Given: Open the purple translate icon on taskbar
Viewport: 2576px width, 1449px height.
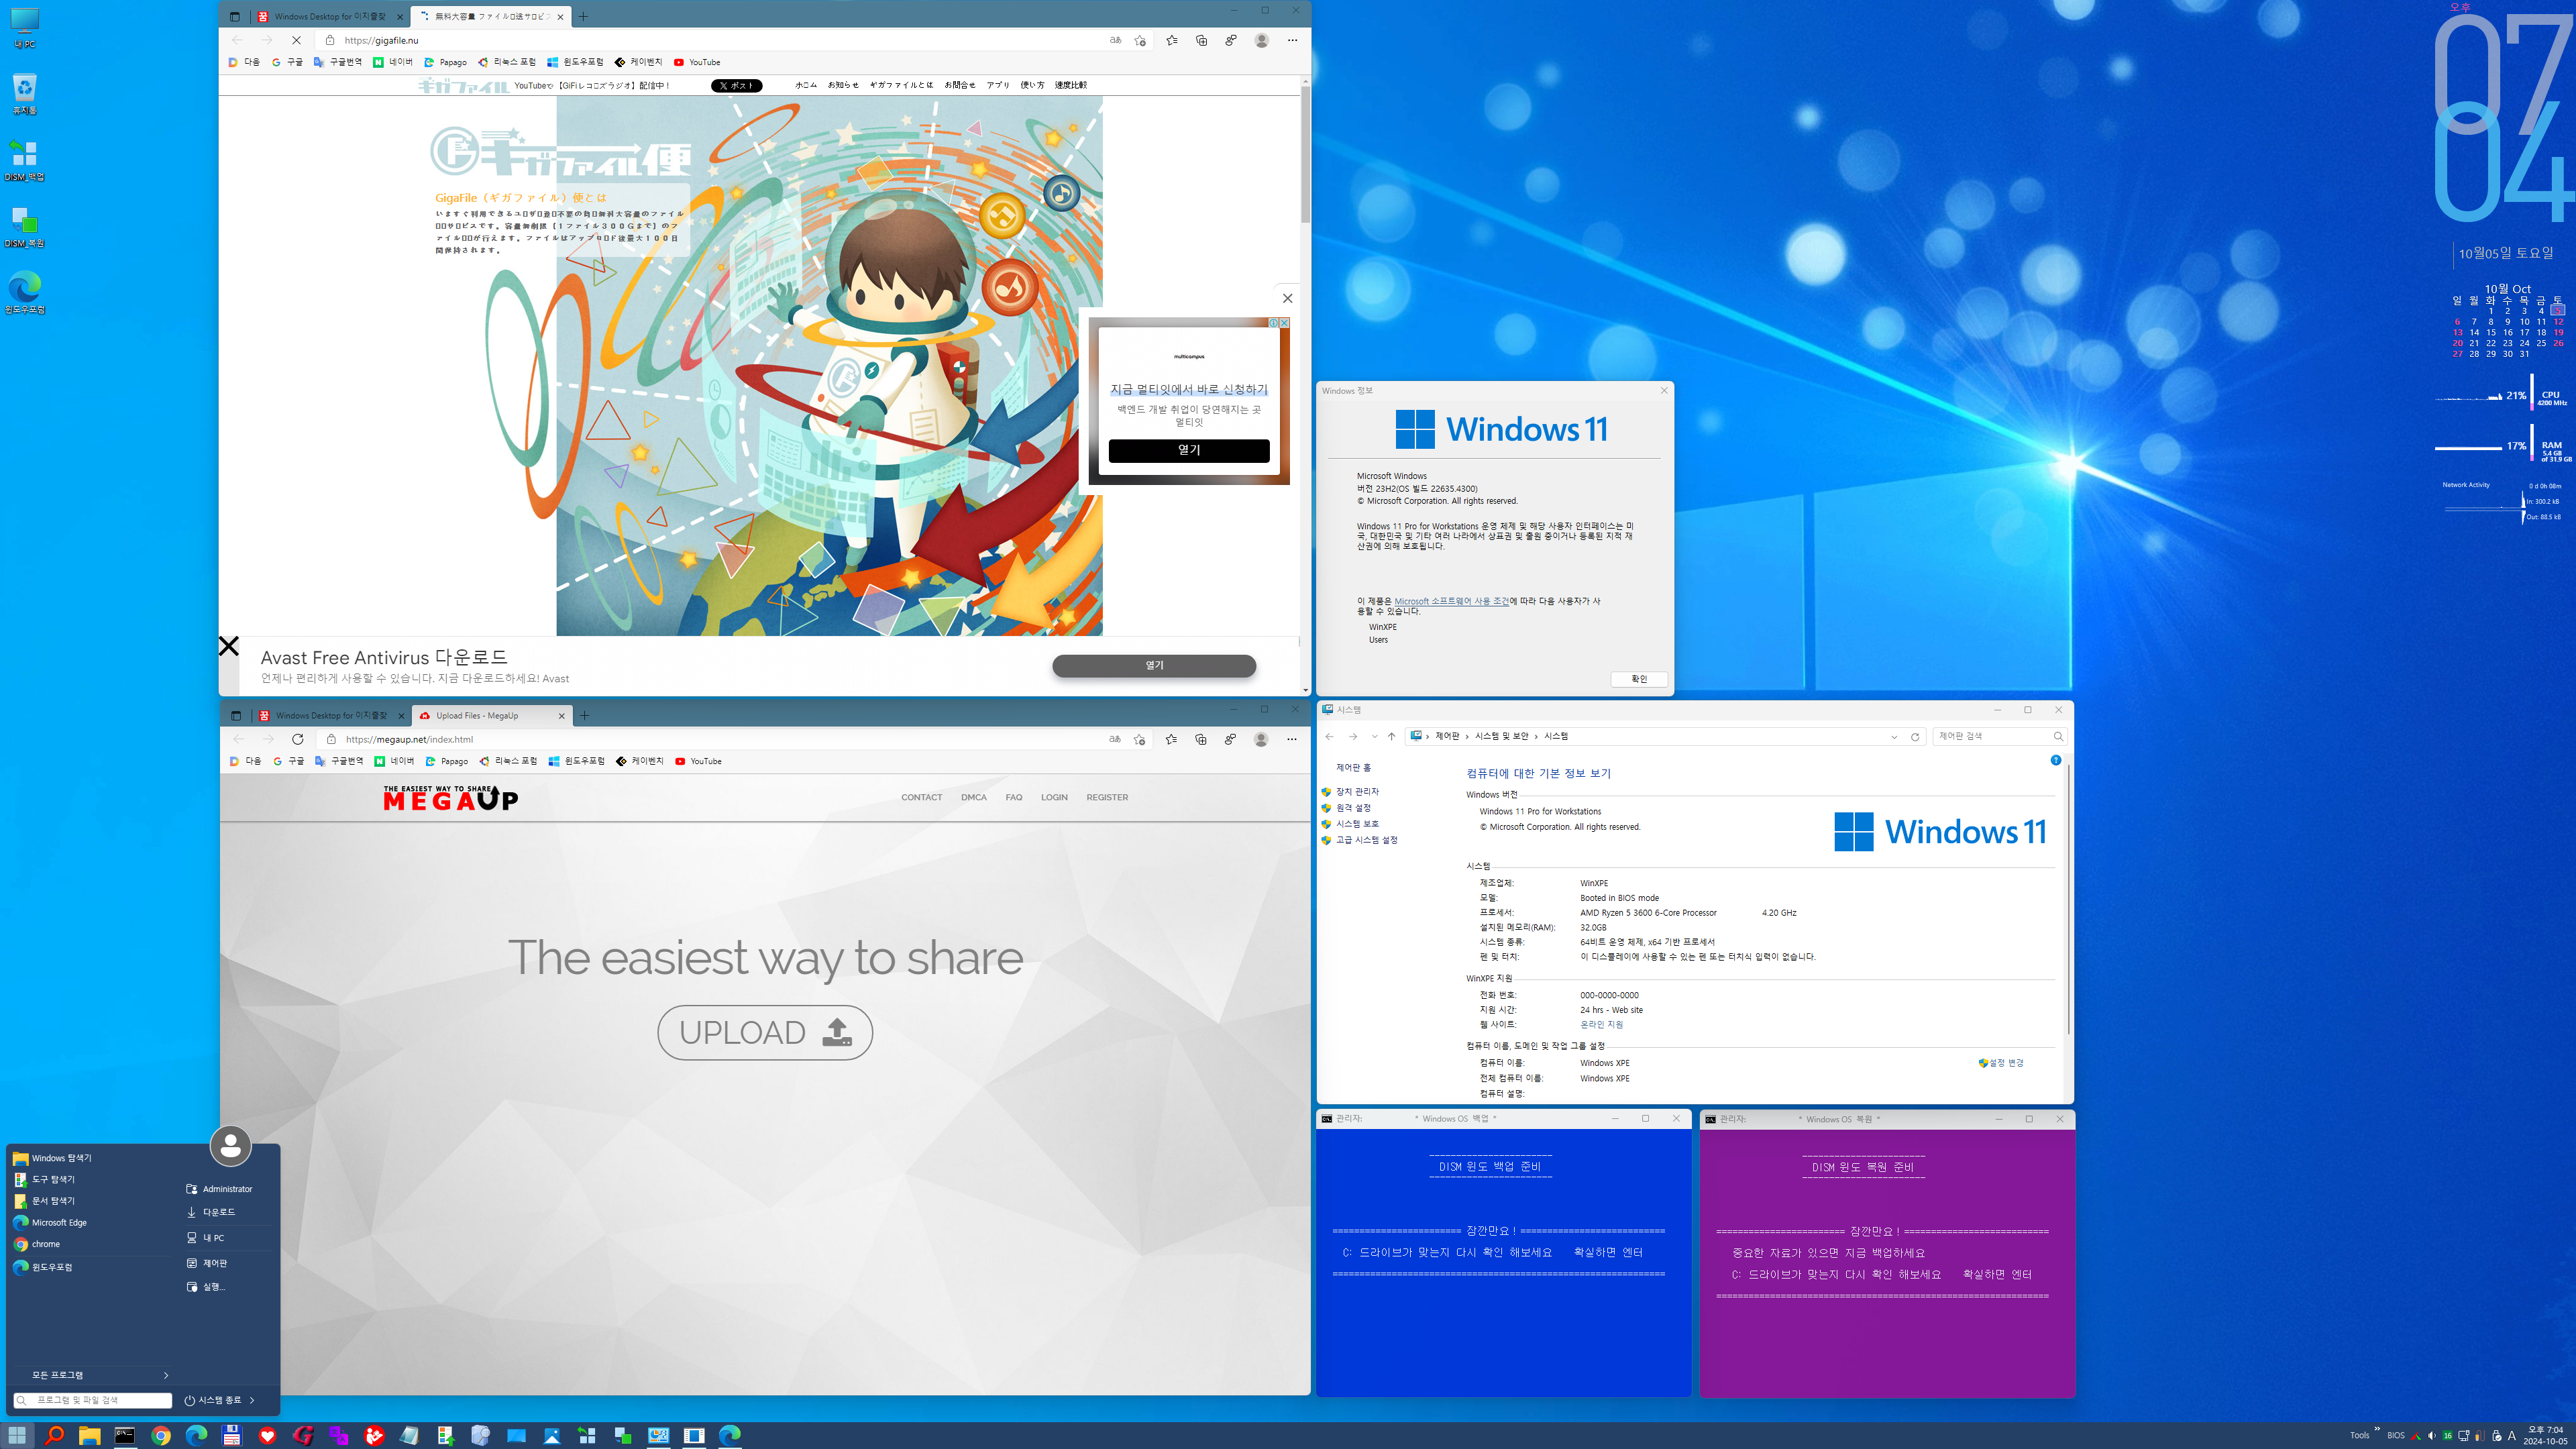Looking at the screenshot, I should 339,1435.
